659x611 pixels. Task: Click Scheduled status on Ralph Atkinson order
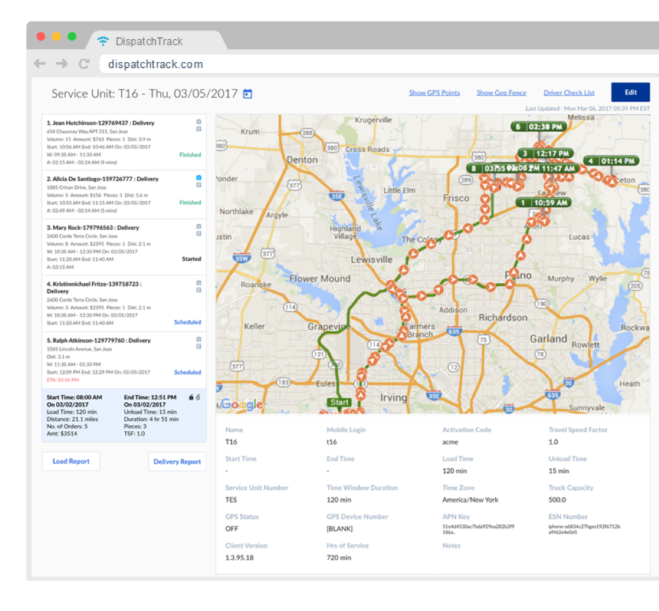187,372
